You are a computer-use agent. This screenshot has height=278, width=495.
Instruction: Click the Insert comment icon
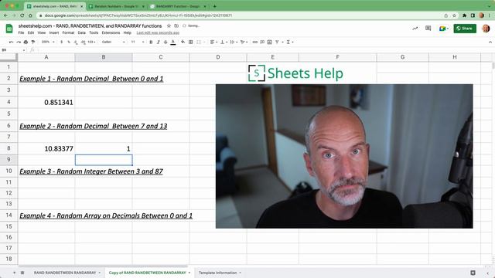(x=262, y=42)
